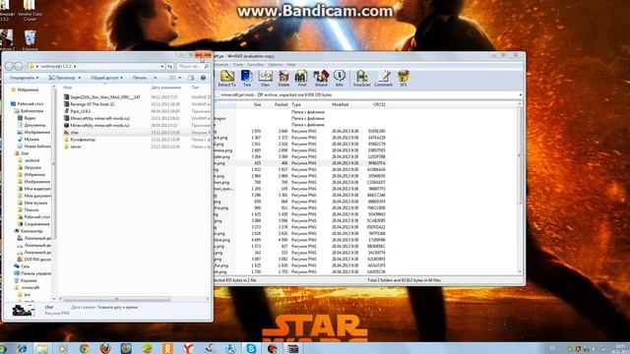Select the Русификатор folder
The width and height of the screenshot is (630, 354).
coord(79,140)
